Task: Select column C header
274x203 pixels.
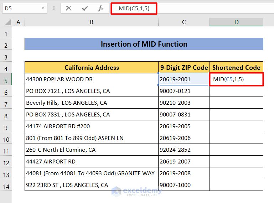Action: point(184,22)
